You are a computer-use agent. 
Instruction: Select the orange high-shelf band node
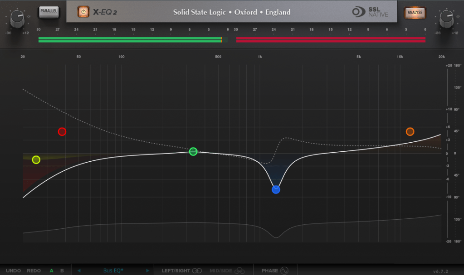(x=410, y=132)
